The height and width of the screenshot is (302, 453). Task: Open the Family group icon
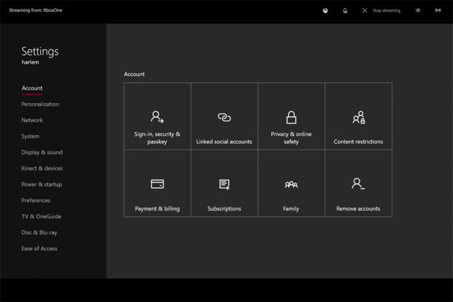(291, 184)
